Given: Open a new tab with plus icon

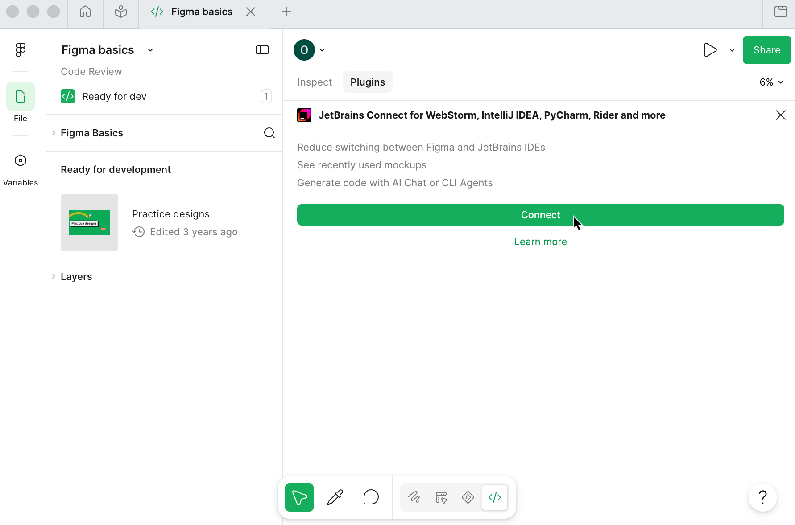Looking at the screenshot, I should click(286, 12).
